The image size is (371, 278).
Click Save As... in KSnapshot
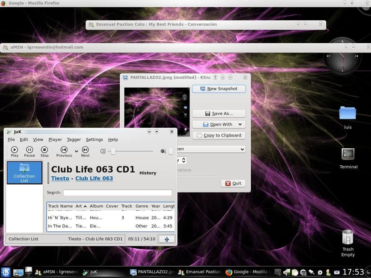[x=219, y=113]
